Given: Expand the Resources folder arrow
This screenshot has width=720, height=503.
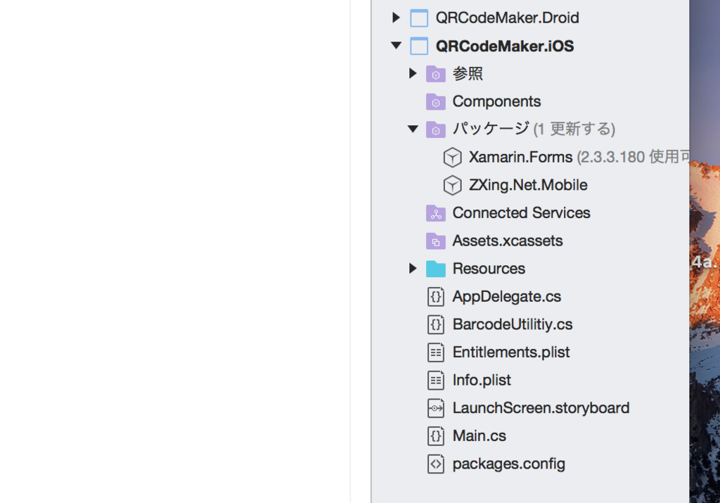Looking at the screenshot, I should click(413, 268).
